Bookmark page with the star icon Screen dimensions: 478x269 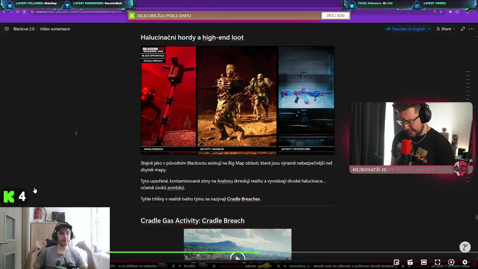(441, 12)
